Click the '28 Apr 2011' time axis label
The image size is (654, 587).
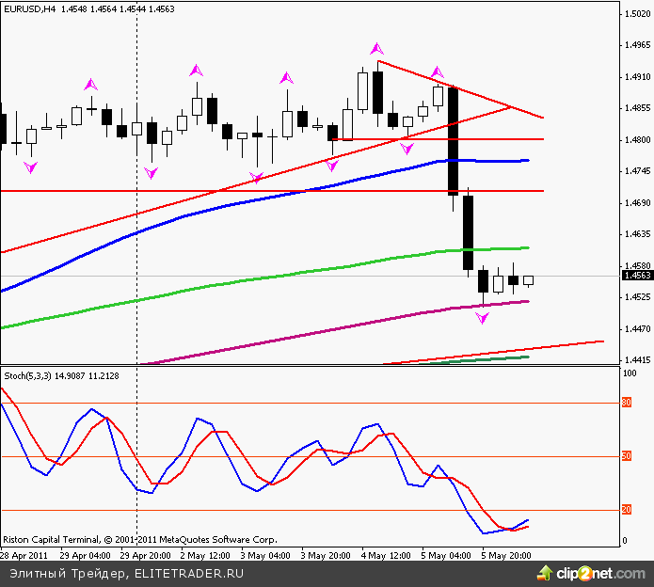tap(23, 555)
